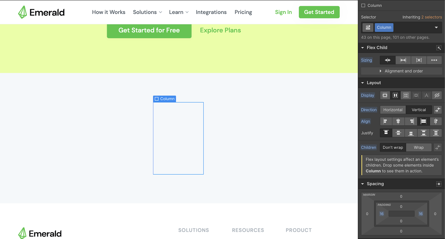
Task: Select the empty Column box on canvas
Action: coord(178,138)
